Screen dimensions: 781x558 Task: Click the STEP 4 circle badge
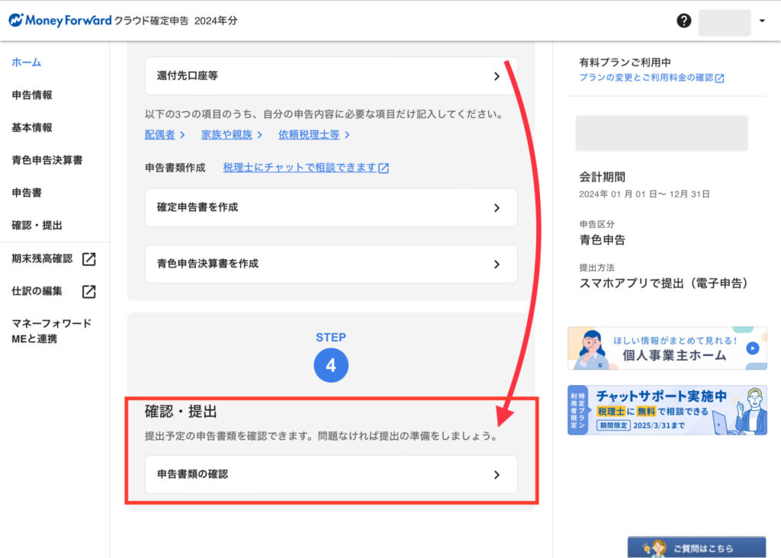331,366
